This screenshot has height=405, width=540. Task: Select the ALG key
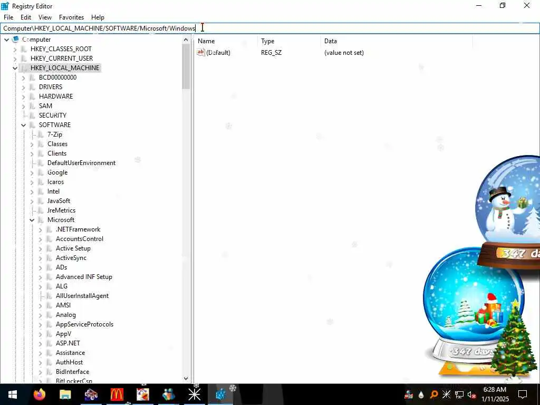(62, 286)
